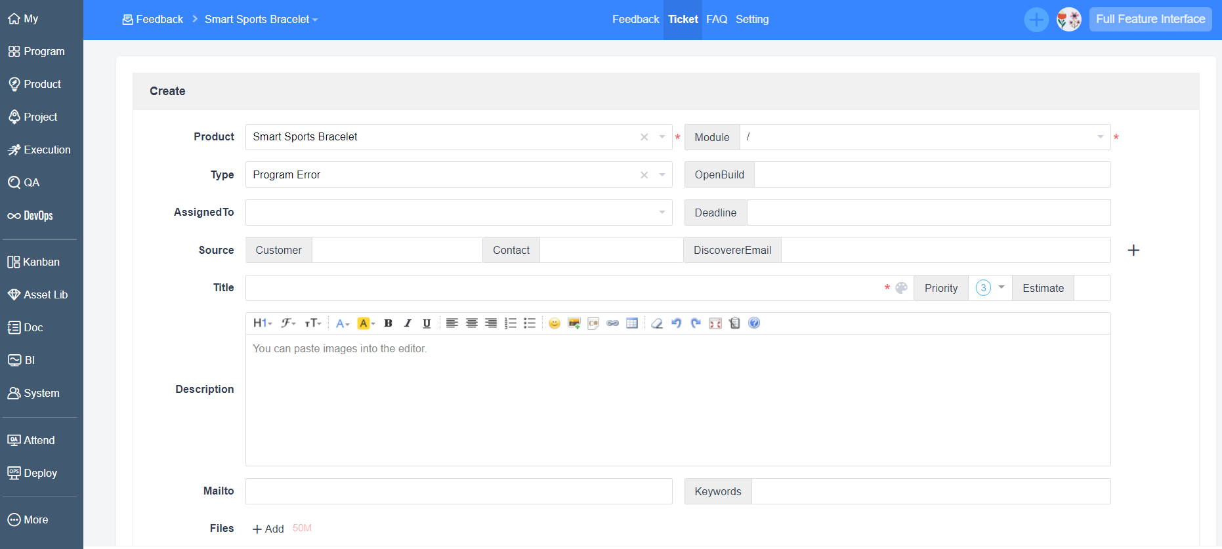This screenshot has width=1222, height=549.
Task: Open the title color palette picker
Action: (902, 288)
